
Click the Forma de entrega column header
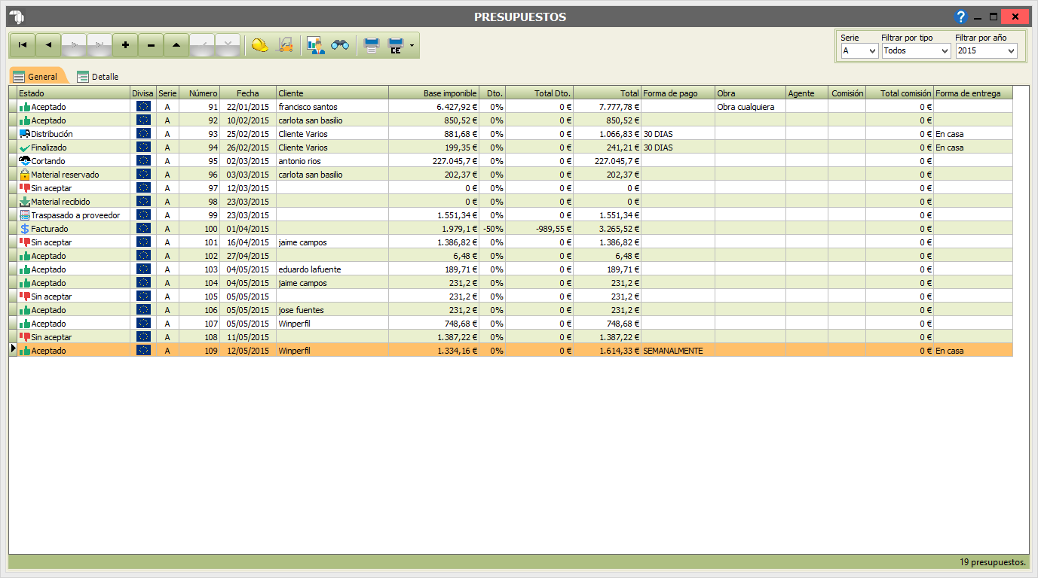tap(973, 93)
